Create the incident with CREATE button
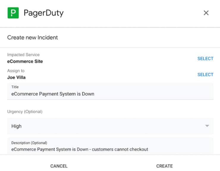The height and width of the screenshot is (171, 220). click(164, 166)
